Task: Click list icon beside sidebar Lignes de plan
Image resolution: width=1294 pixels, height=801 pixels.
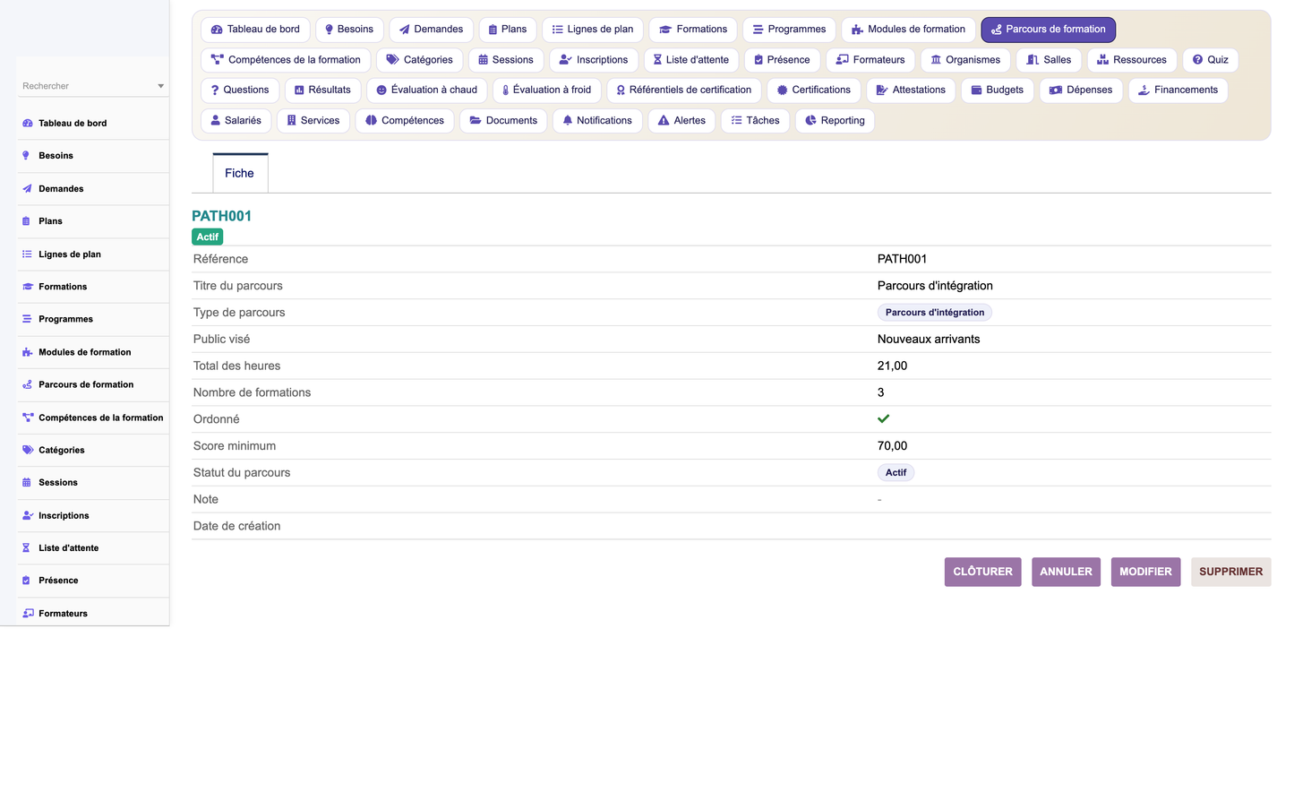Action: [x=27, y=254]
